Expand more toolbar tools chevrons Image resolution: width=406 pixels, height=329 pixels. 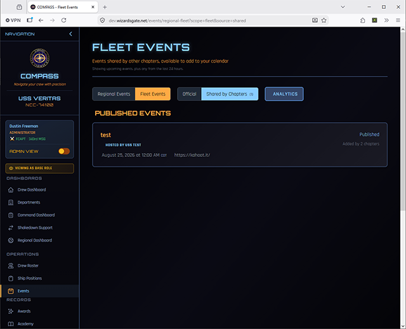386,20
